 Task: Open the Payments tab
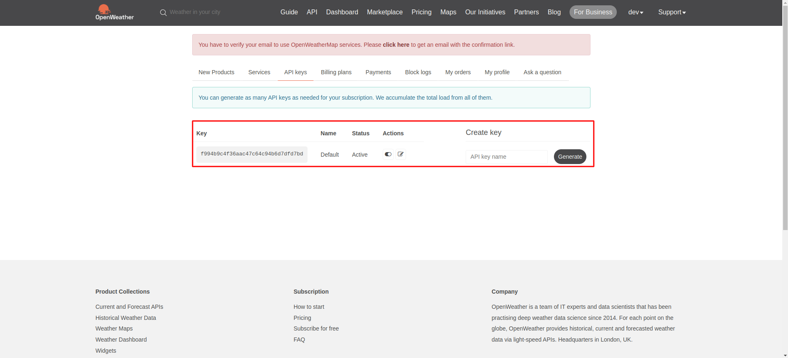pos(378,72)
